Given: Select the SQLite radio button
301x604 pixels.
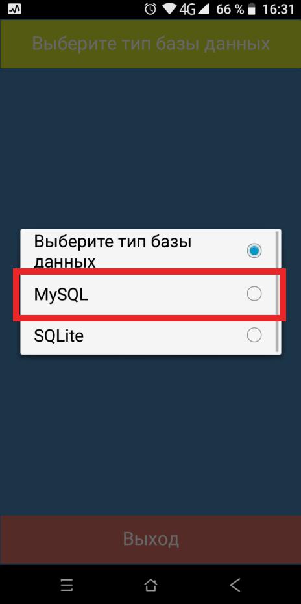Looking at the screenshot, I should [x=254, y=334].
